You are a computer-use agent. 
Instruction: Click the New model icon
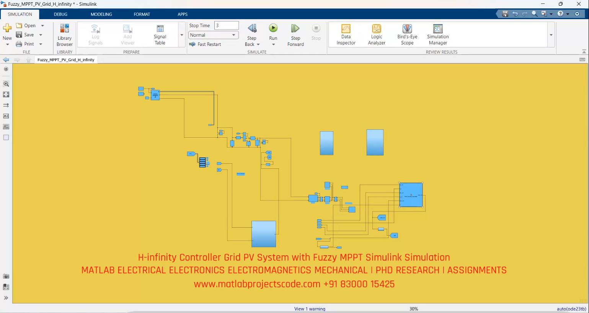point(7,28)
